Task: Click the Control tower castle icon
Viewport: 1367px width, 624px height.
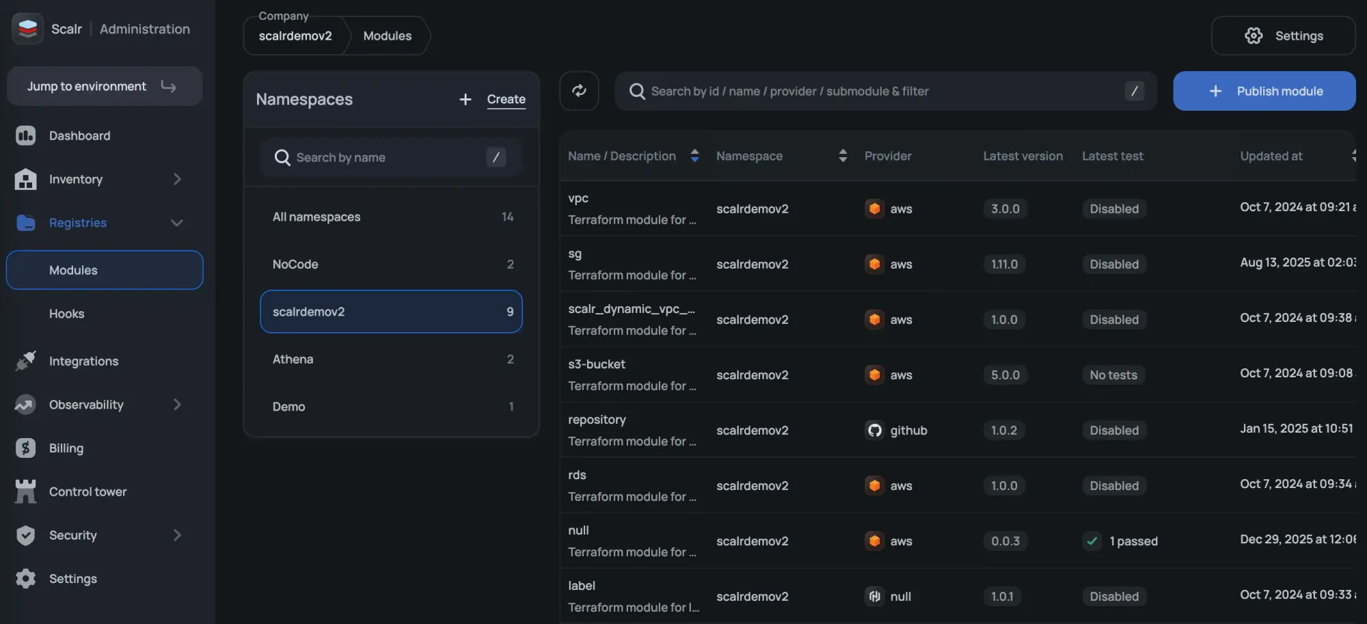Action: click(25, 491)
